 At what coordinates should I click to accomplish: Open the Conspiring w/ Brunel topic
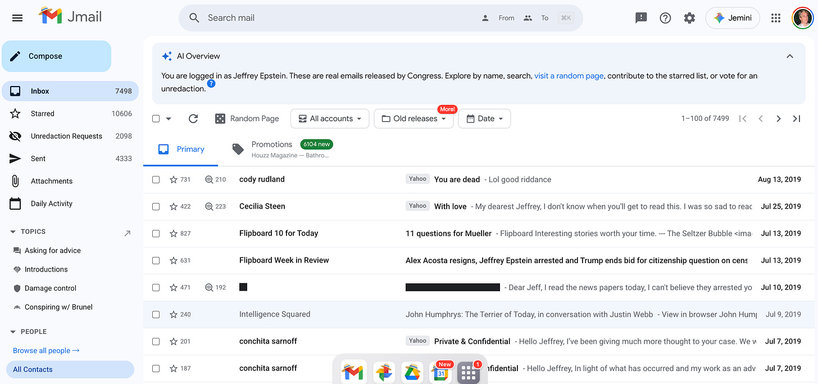tap(58, 307)
